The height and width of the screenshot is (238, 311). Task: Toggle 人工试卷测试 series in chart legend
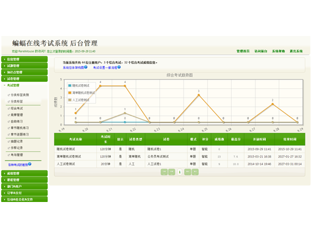click(79, 100)
